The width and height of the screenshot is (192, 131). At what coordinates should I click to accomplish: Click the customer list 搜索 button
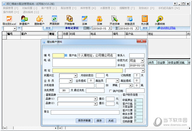[48, 28]
